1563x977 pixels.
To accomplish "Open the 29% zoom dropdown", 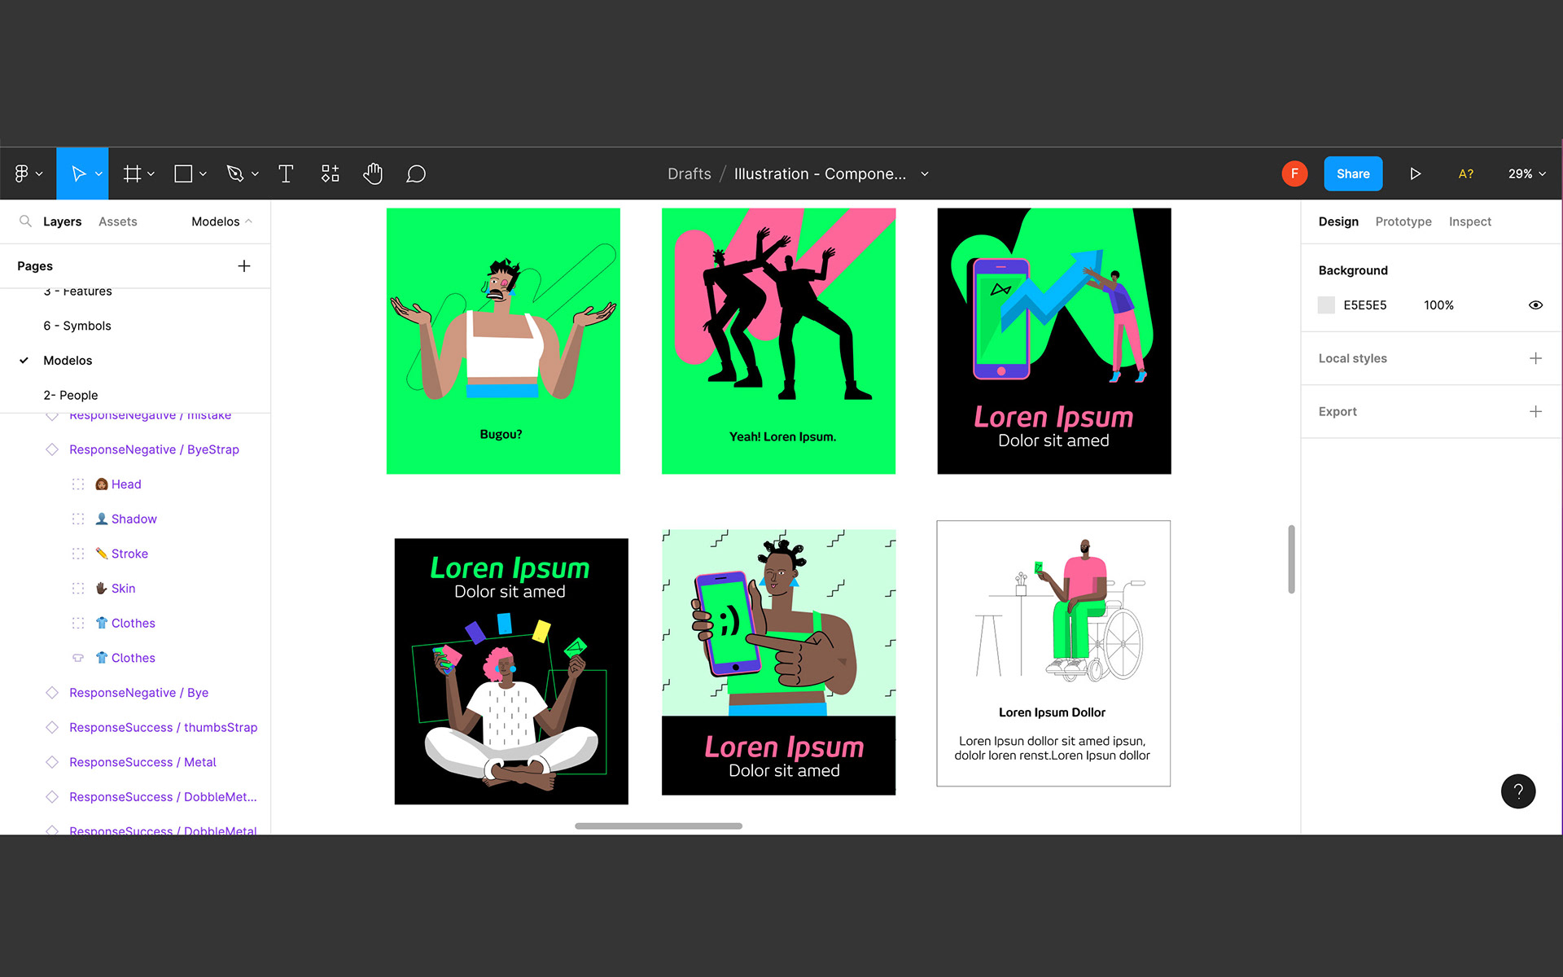I will [1526, 174].
